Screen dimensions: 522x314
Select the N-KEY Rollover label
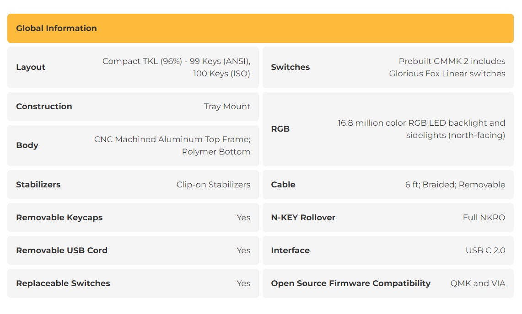pyautogui.click(x=303, y=218)
